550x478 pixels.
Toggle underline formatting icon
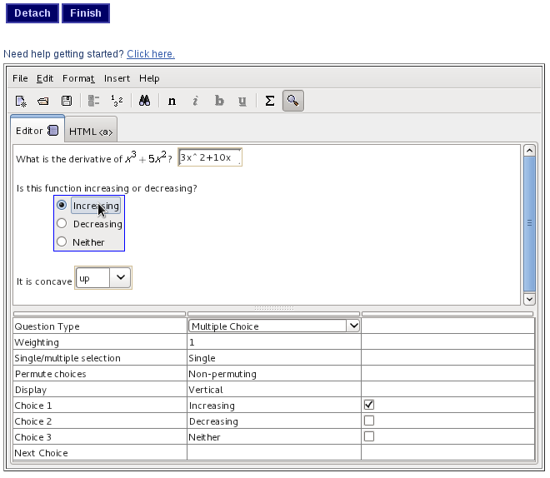click(x=242, y=102)
